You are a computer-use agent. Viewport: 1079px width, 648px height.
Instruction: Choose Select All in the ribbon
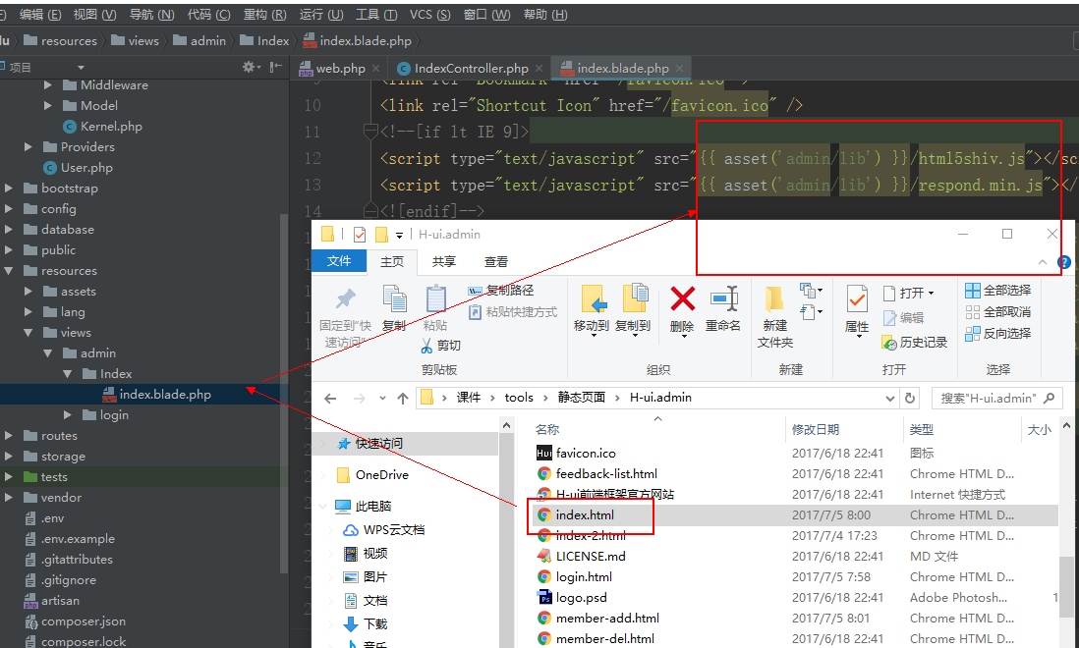pyautogui.click(x=997, y=291)
